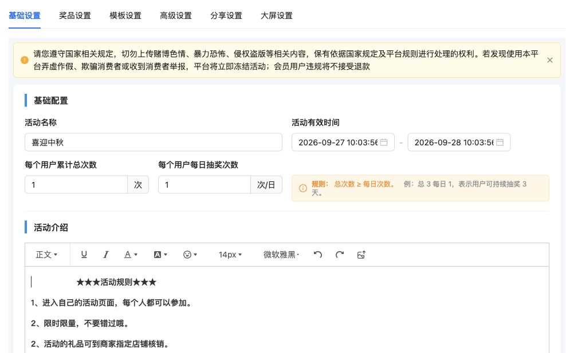The image size is (566, 353).
Task: Redo the last edit
Action: 339,255
